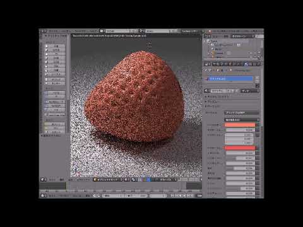Switch to the Particles properties tab
The height and width of the screenshot is (227, 303).
(x=255, y=64)
